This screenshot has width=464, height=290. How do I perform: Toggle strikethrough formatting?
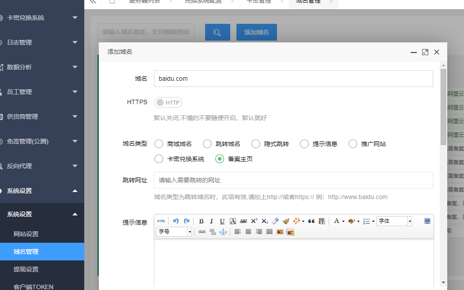(243, 221)
